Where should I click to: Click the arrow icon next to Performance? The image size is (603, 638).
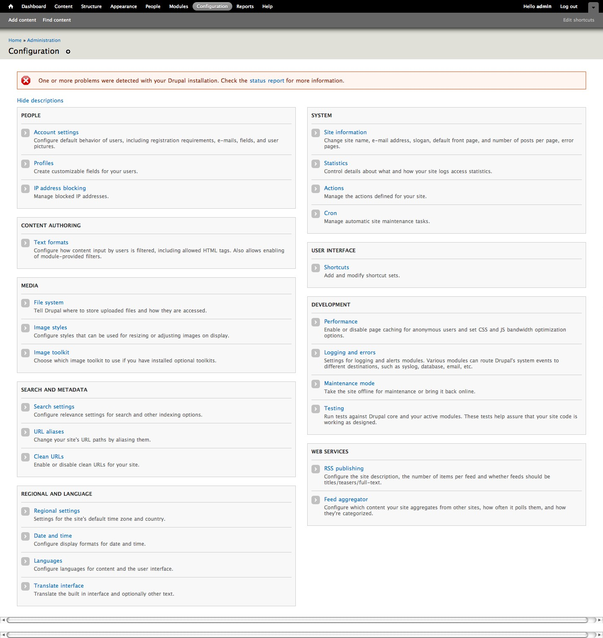pyautogui.click(x=316, y=322)
